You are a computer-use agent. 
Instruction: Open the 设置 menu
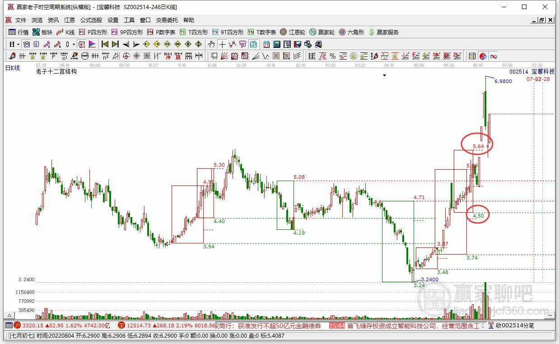tap(113, 20)
